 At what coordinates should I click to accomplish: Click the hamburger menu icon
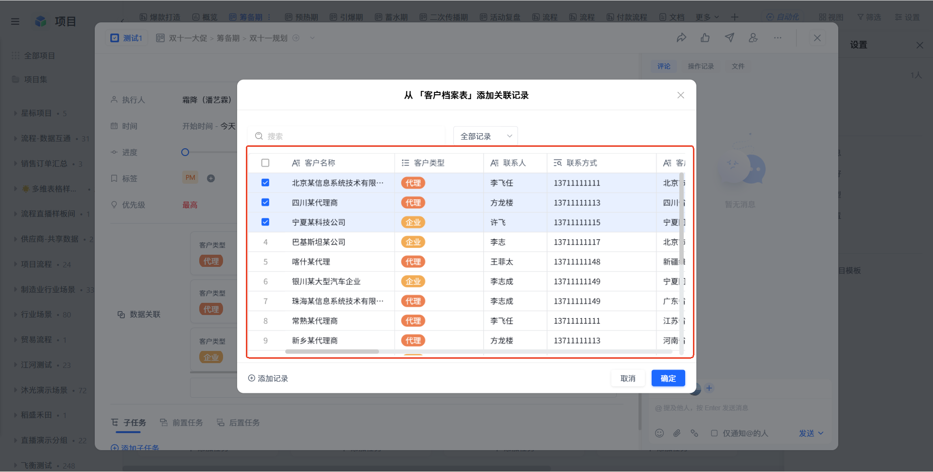[x=15, y=21]
